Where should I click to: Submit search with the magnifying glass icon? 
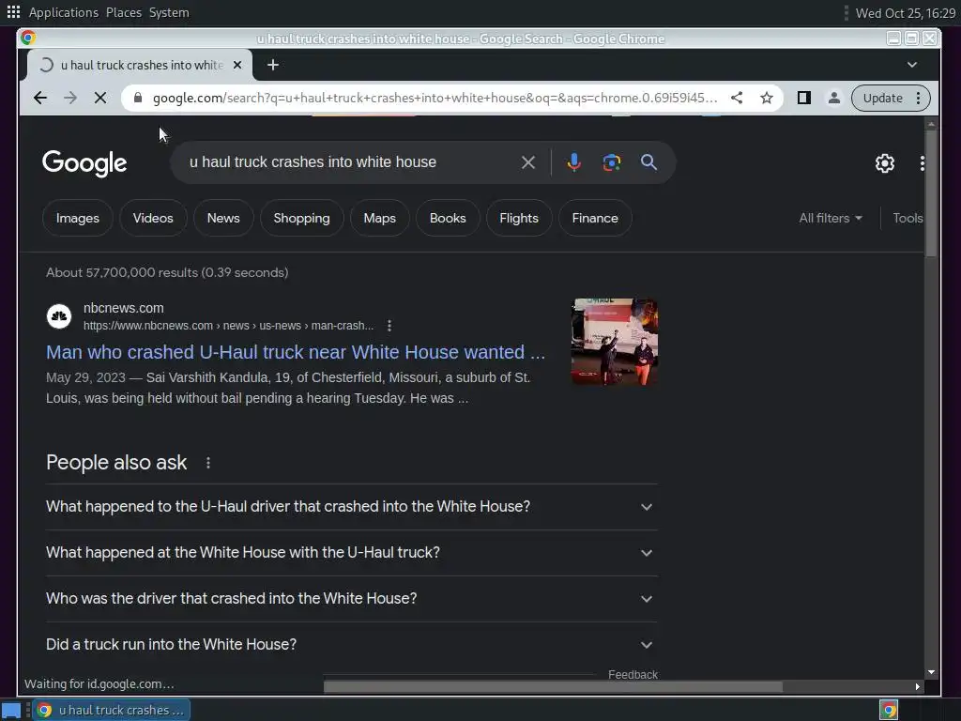(648, 162)
